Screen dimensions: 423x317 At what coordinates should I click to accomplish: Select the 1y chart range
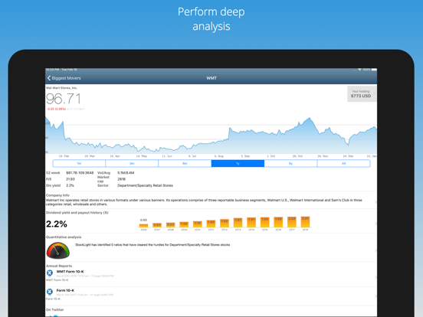point(238,163)
